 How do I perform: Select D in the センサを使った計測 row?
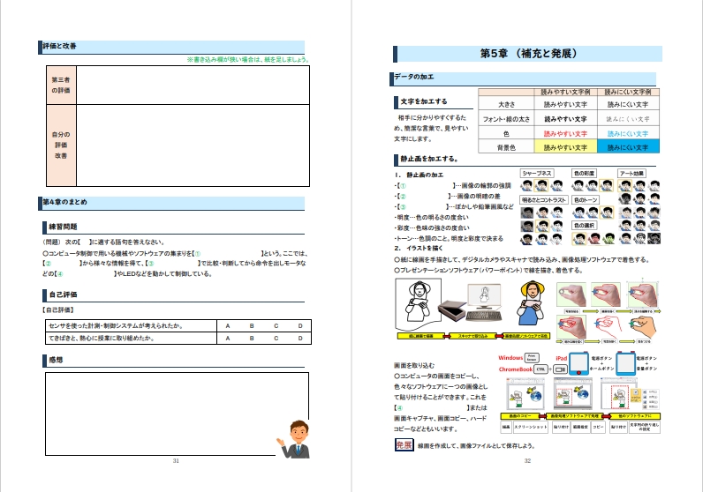[300, 326]
